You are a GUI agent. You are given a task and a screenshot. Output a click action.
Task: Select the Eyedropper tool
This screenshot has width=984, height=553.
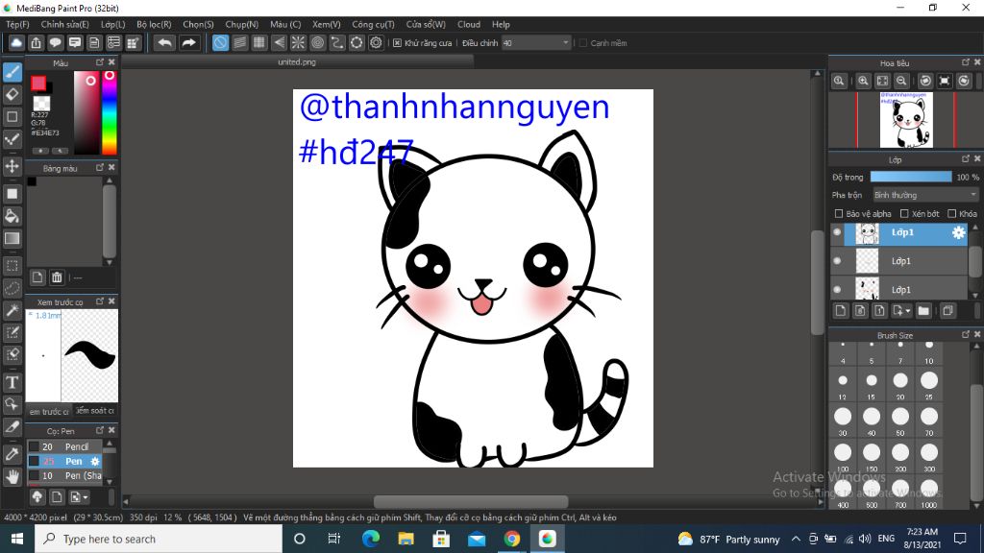12,454
